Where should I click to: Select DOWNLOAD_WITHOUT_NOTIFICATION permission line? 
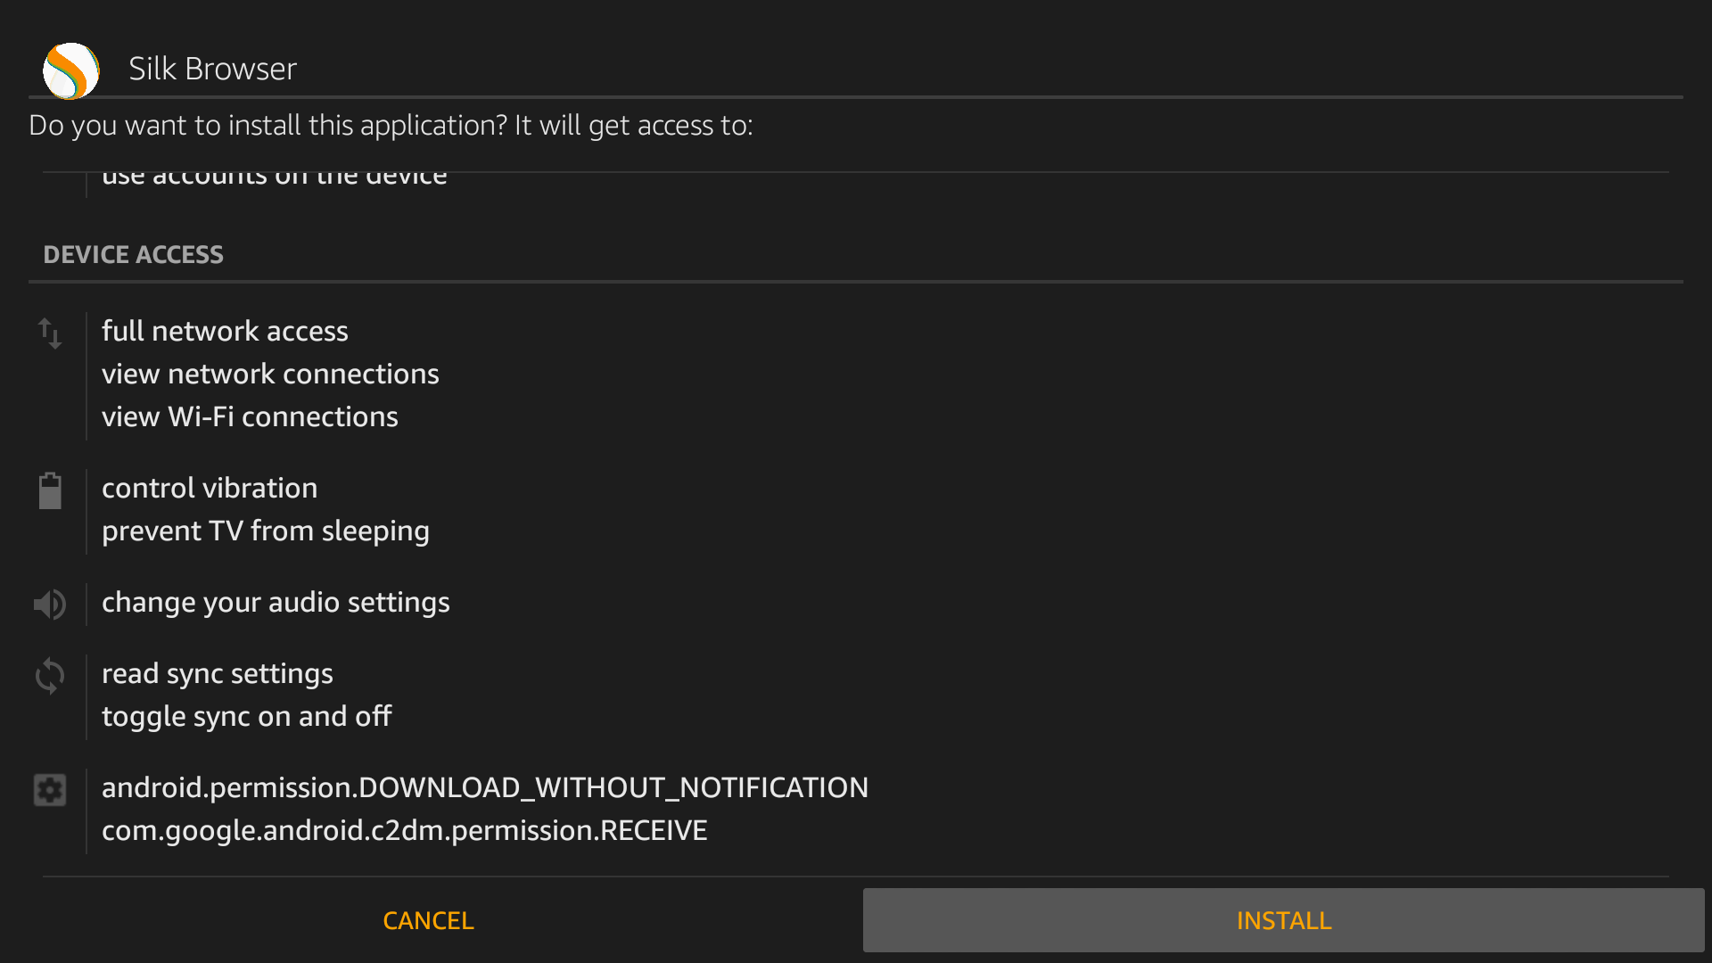pyautogui.click(x=485, y=787)
